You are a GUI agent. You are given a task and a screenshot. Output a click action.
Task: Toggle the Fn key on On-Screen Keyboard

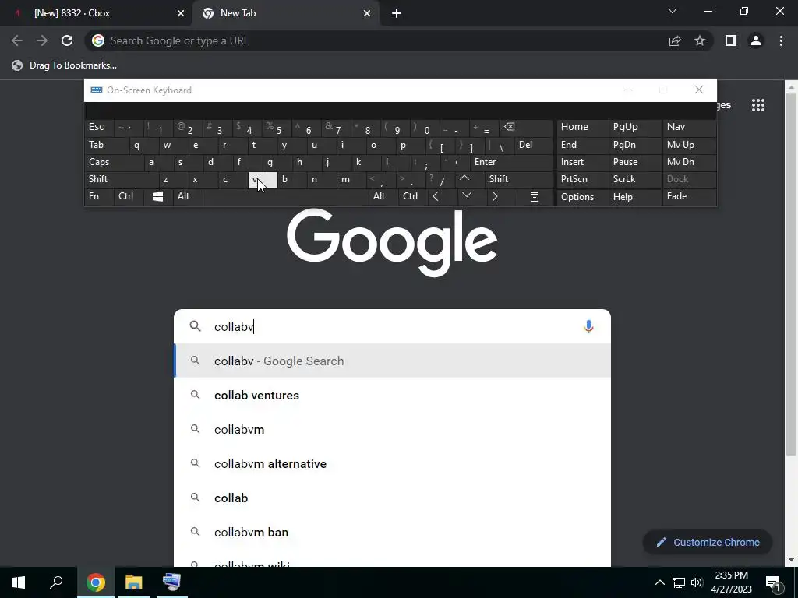[99, 197]
